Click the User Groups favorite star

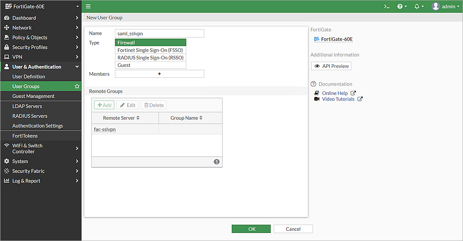[77, 86]
